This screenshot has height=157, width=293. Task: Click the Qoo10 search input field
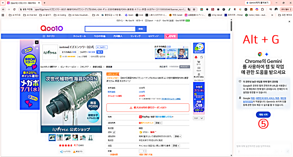[x=110, y=29]
